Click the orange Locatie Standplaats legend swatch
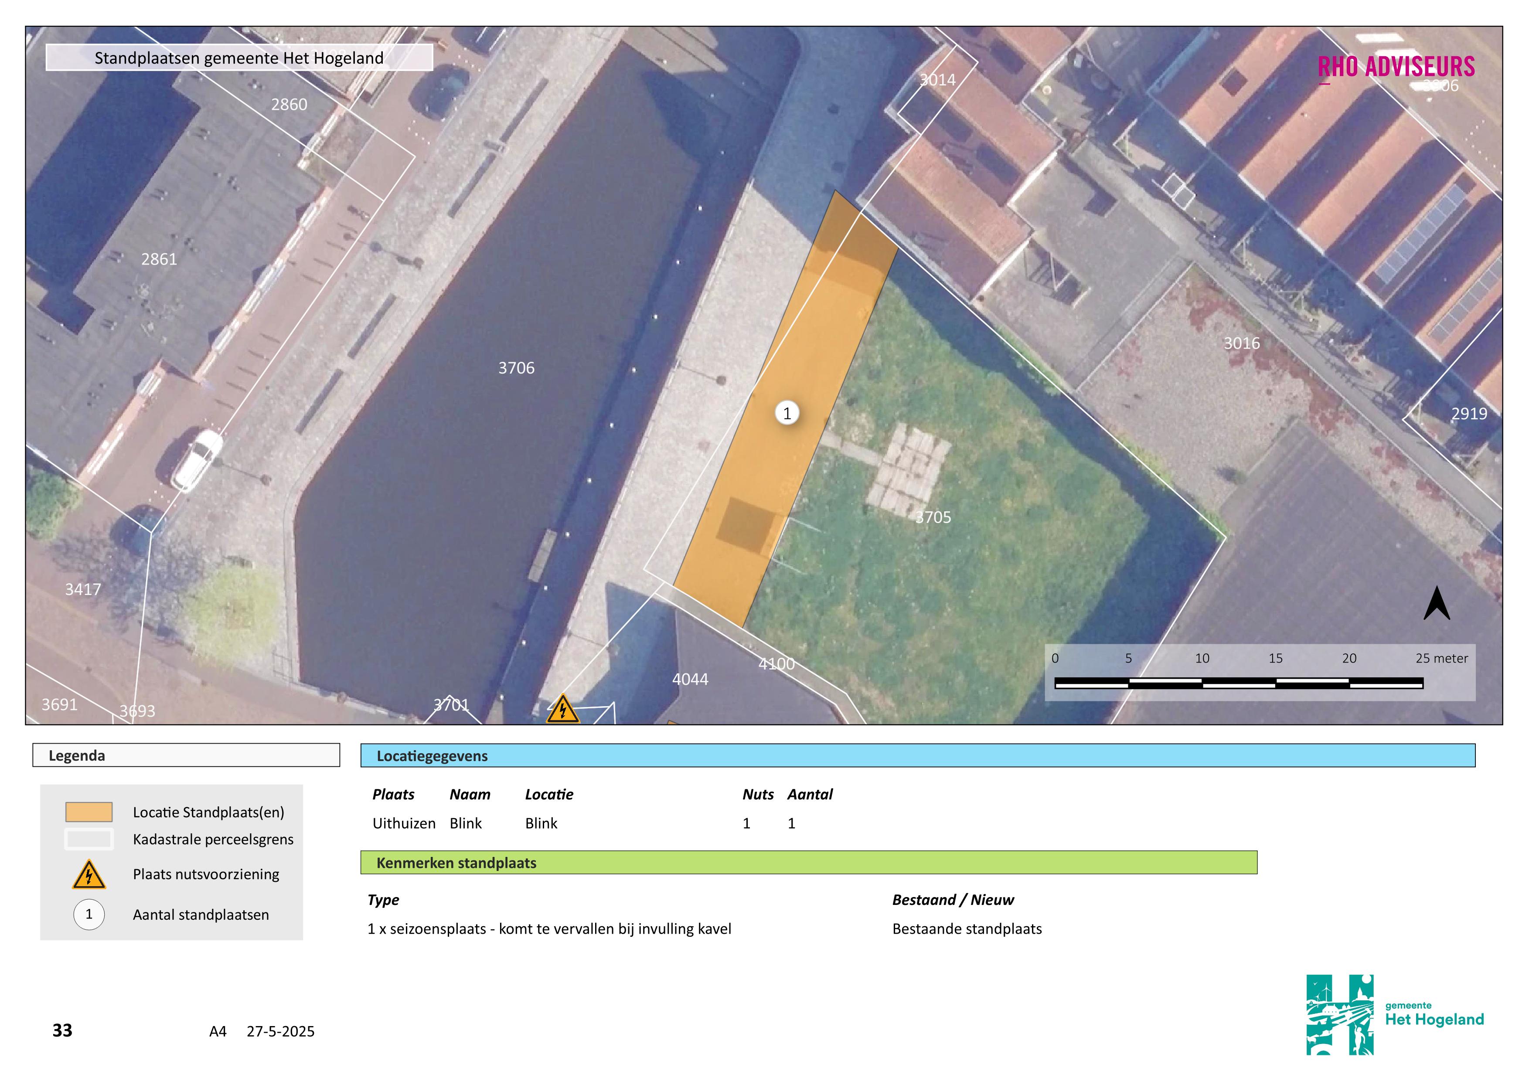 click(89, 812)
